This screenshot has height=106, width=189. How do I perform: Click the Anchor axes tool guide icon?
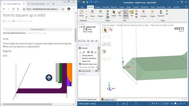109,44
